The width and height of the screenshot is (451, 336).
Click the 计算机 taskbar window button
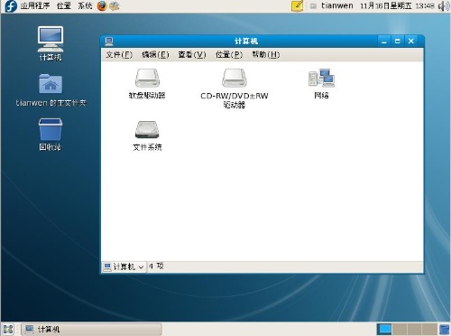point(92,329)
